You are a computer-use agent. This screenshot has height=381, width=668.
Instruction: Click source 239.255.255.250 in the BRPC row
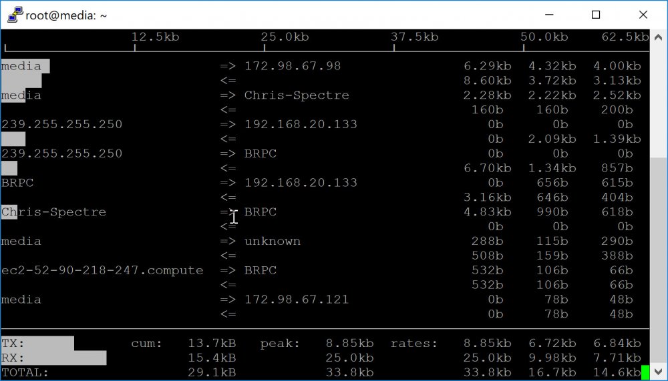coord(61,153)
